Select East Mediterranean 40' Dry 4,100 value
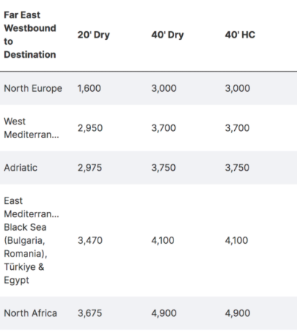The height and width of the screenshot is (335, 297). pyautogui.click(x=163, y=240)
